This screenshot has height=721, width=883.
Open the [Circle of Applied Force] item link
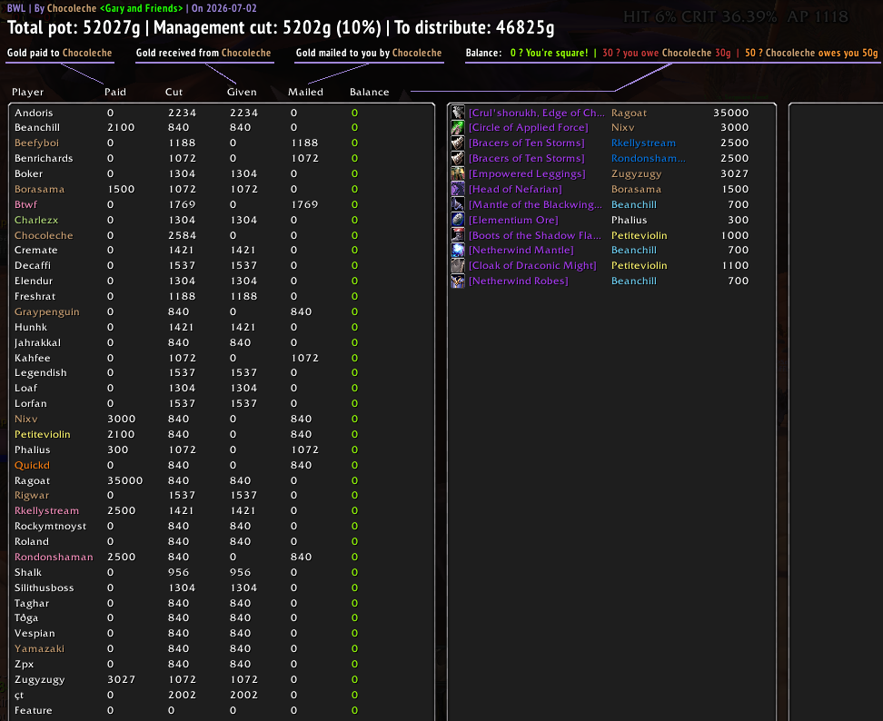528,128
